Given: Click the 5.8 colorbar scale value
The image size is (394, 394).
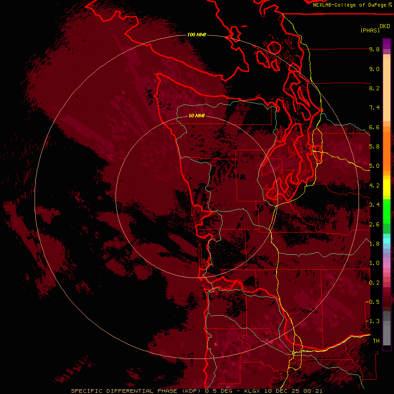Looking at the screenshot, I should 374,147.
